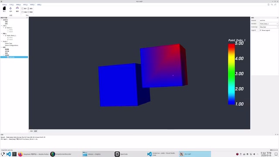The width and height of the screenshot is (279, 157).
Task: Switch to the Dolphin file manager window
Action: (x=98, y=154)
